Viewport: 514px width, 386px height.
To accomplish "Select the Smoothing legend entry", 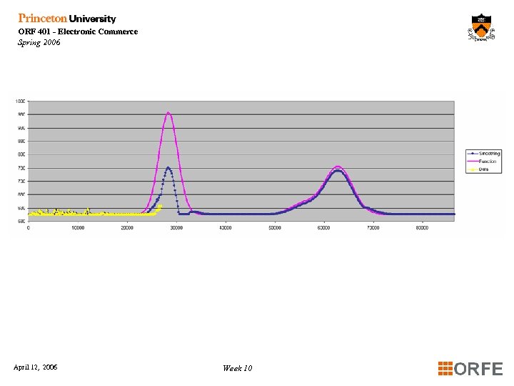I will (x=483, y=153).
